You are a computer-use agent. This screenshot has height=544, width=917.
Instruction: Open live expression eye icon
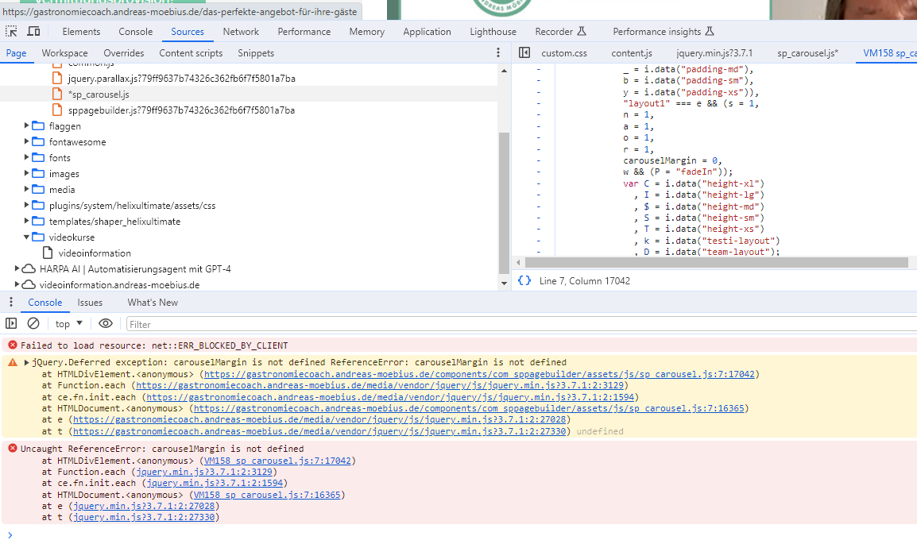click(x=106, y=324)
